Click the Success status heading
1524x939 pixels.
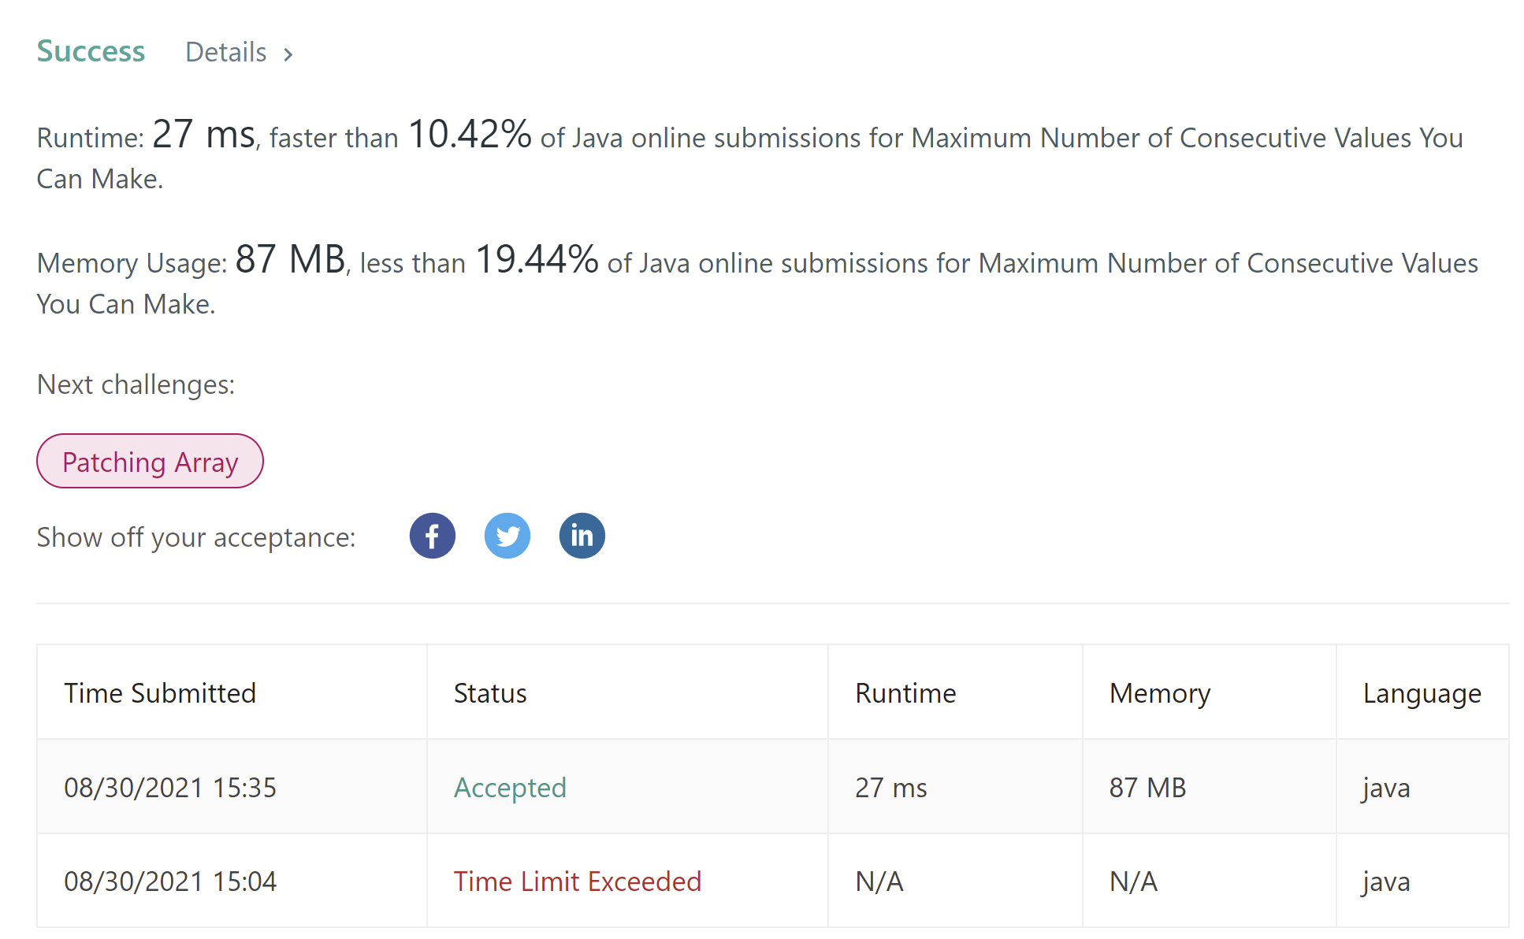pos(91,51)
